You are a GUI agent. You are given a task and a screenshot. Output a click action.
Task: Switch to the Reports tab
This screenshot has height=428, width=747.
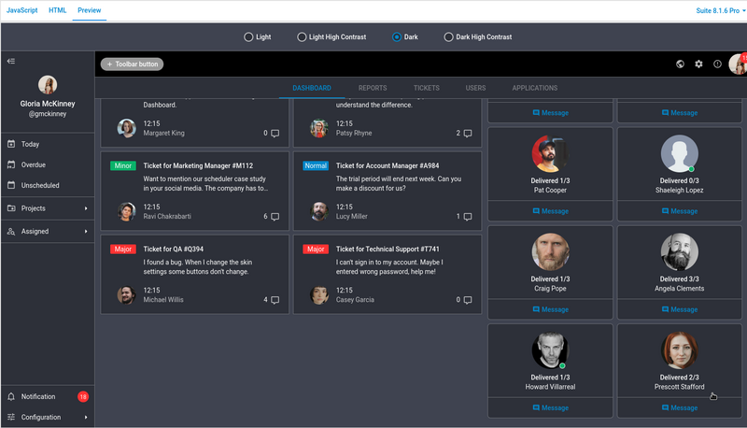pos(373,88)
